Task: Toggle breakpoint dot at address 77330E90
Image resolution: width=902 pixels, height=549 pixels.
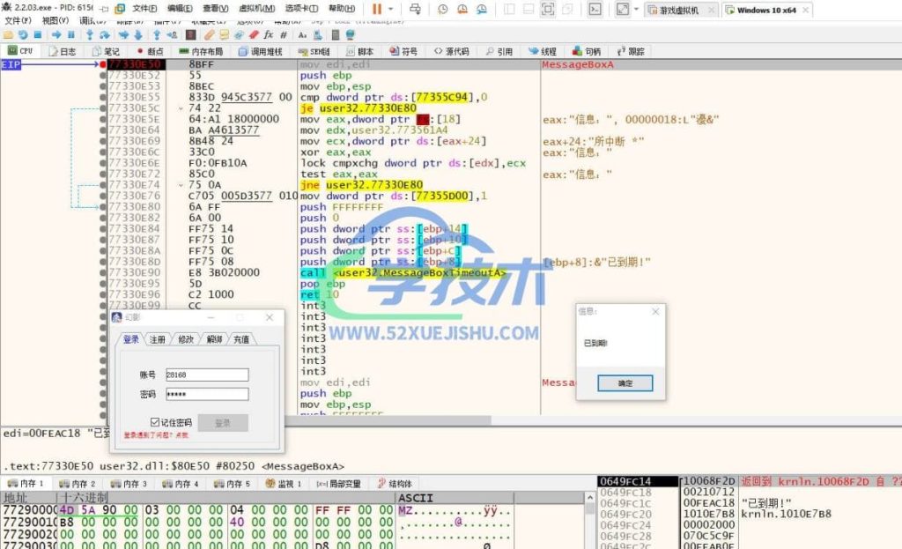Action: click(103, 272)
